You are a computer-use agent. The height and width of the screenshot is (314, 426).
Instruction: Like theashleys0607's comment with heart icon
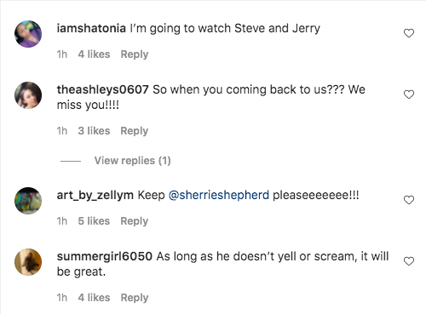tap(409, 94)
